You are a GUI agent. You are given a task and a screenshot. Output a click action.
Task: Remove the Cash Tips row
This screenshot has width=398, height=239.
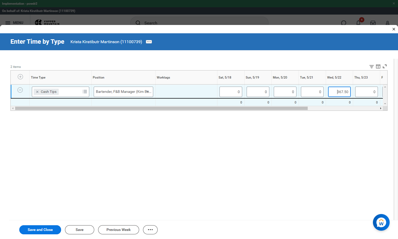click(x=20, y=90)
